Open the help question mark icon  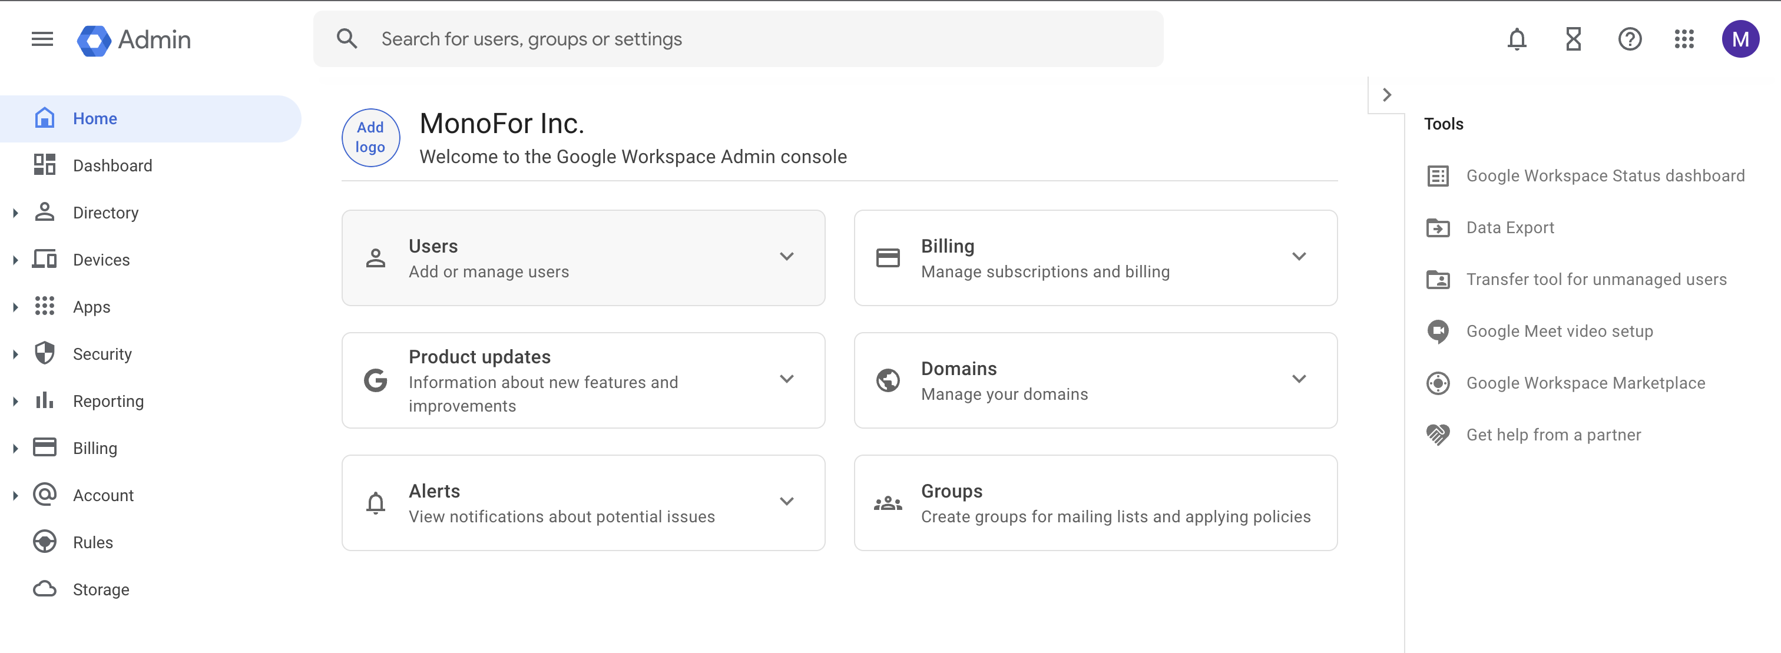click(x=1629, y=39)
